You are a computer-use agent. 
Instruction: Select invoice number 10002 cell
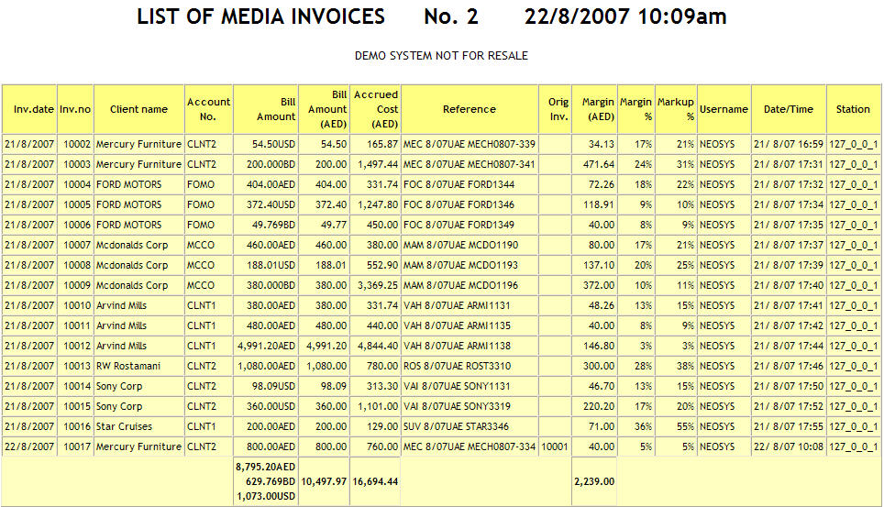[75, 144]
